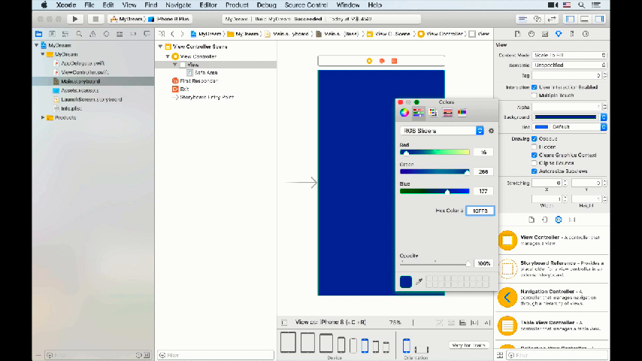Viewport: 642px width, 361px height.
Task: Open the Source Control menu
Action: [x=306, y=5]
